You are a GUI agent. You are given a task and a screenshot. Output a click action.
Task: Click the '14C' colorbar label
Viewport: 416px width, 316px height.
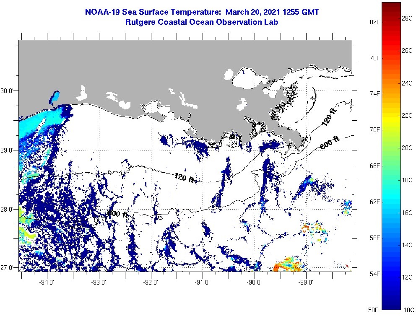(407, 245)
